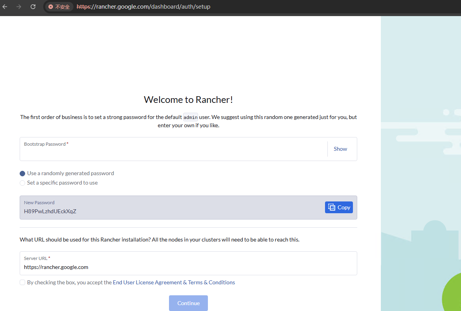The width and height of the screenshot is (461, 311).
Task: Show the bootstrap password
Action: pyautogui.click(x=340, y=149)
